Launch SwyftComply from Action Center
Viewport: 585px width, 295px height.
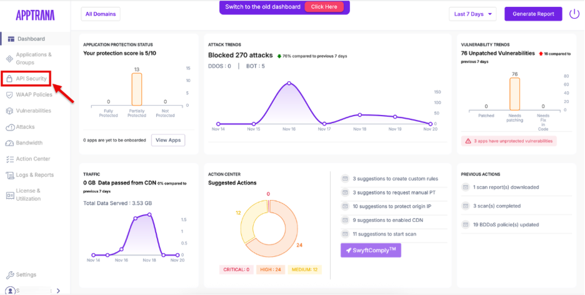[371, 250]
